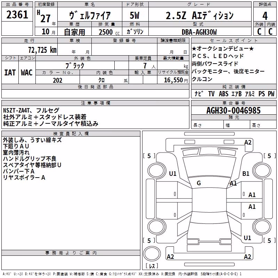The image size is (278, 278).
Task: Click the equipment label PW
Action: pyautogui.click(x=271, y=93)
